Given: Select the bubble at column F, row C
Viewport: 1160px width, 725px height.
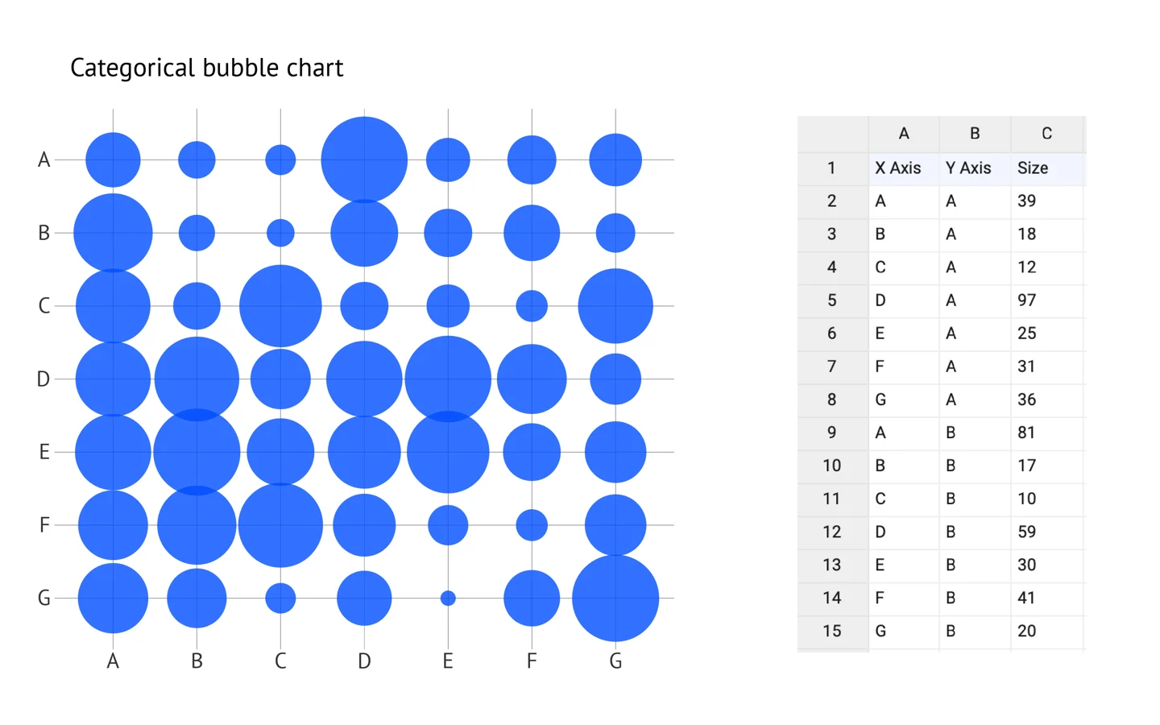Looking at the screenshot, I should (x=532, y=306).
